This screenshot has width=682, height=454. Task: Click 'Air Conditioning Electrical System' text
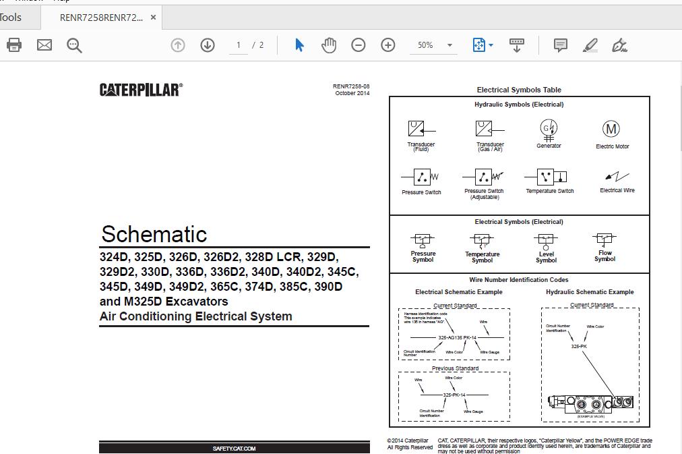coord(195,316)
